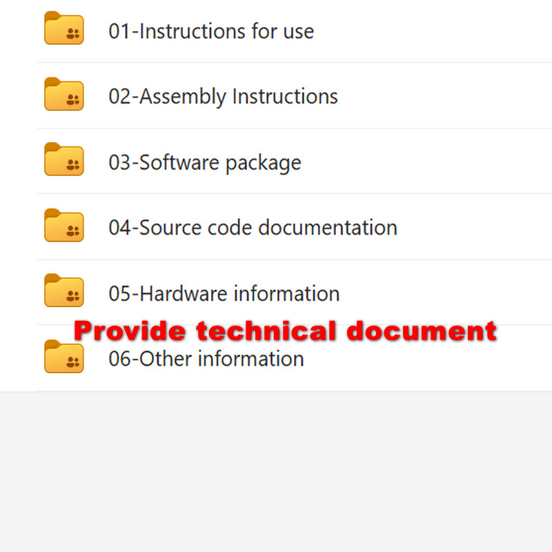
Task: Select the '04-Source code documentation' name text
Action: coord(253,228)
